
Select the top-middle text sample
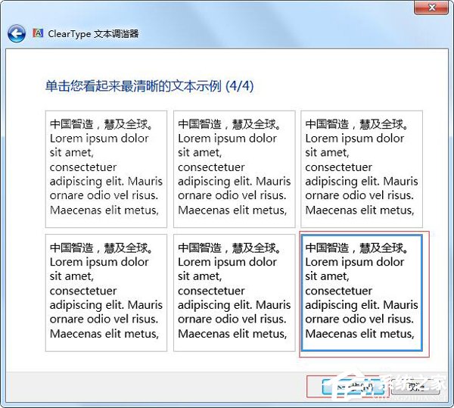click(235, 169)
